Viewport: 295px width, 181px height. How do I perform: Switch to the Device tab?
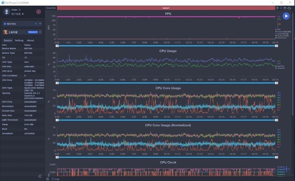[8, 40]
